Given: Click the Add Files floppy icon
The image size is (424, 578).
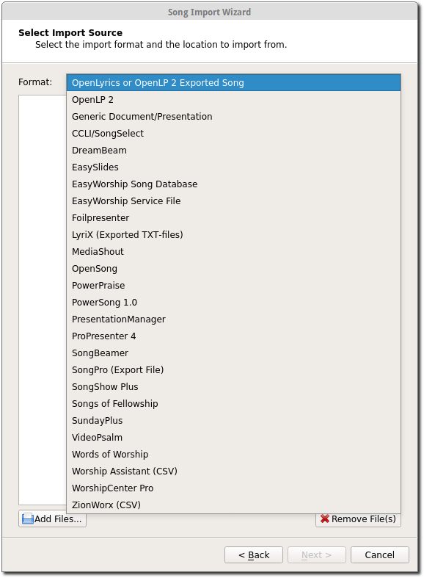Looking at the screenshot, I should (x=28, y=519).
